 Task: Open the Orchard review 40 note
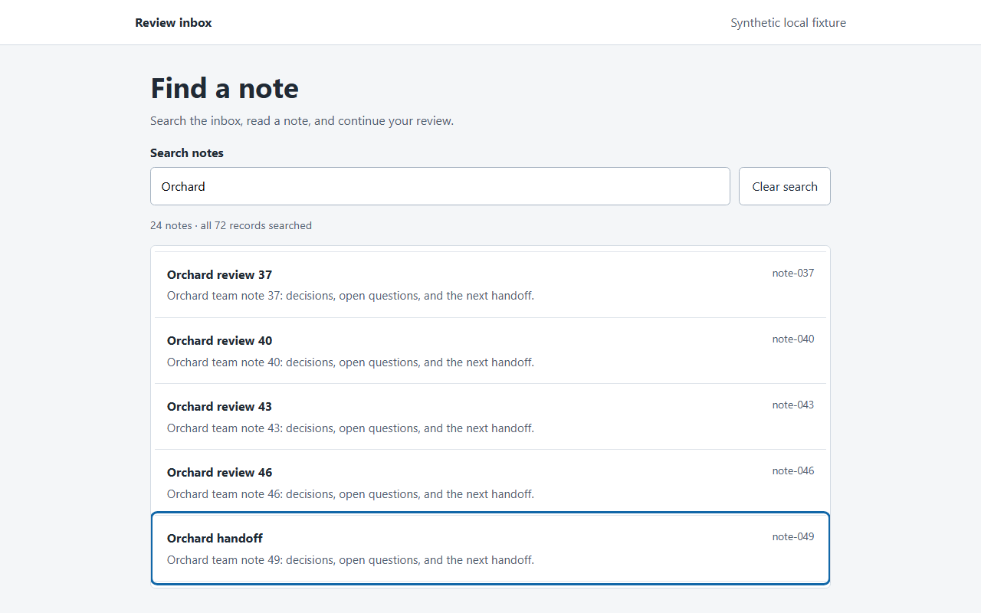(x=490, y=351)
